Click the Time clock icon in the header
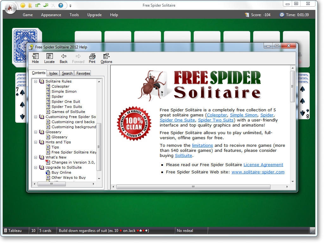 282,15
